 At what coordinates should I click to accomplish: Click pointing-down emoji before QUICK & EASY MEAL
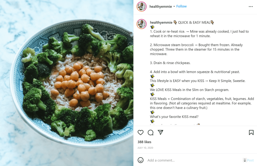[x=175, y=22]
